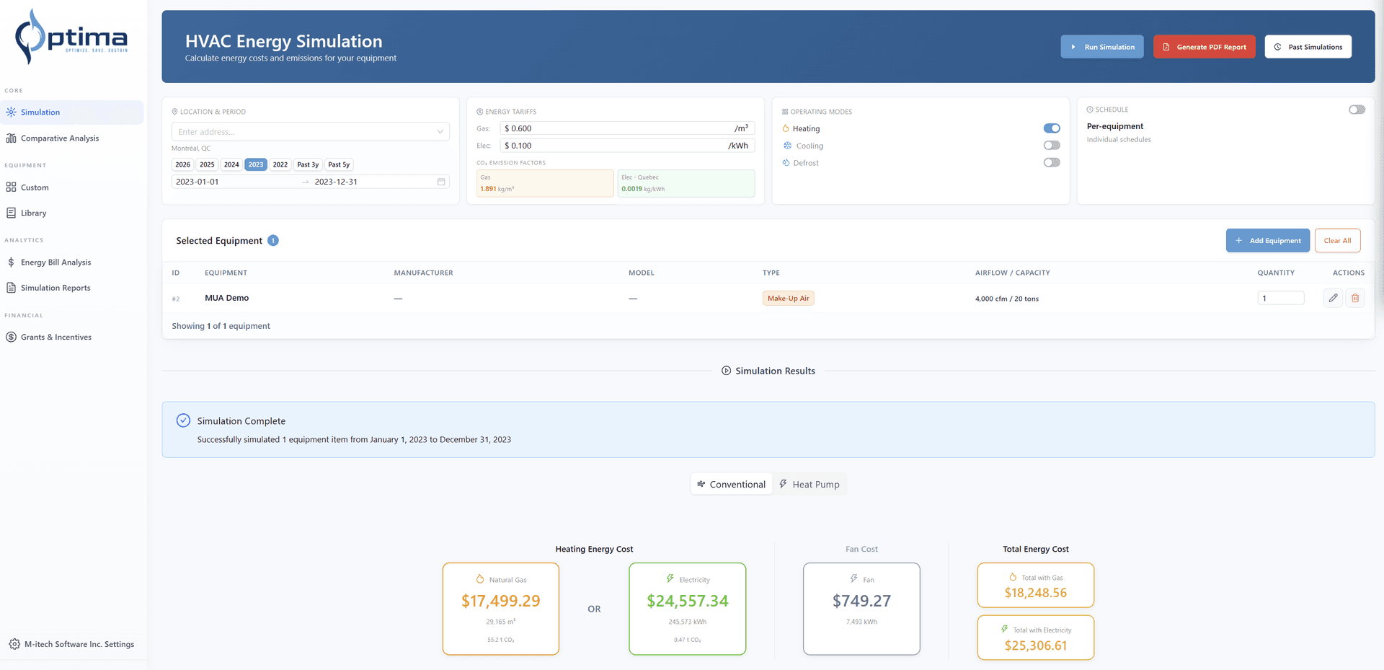Click the Simulation sun icon in sidebar
Viewport: 1384px width, 670px height.
(x=12, y=112)
